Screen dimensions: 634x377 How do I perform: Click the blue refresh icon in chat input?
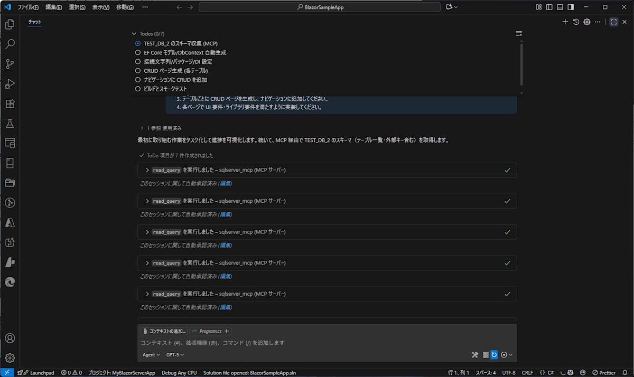[494, 355]
